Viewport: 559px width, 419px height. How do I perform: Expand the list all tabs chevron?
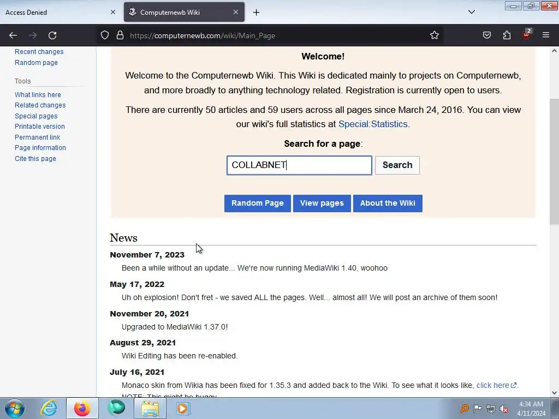point(471,12)
